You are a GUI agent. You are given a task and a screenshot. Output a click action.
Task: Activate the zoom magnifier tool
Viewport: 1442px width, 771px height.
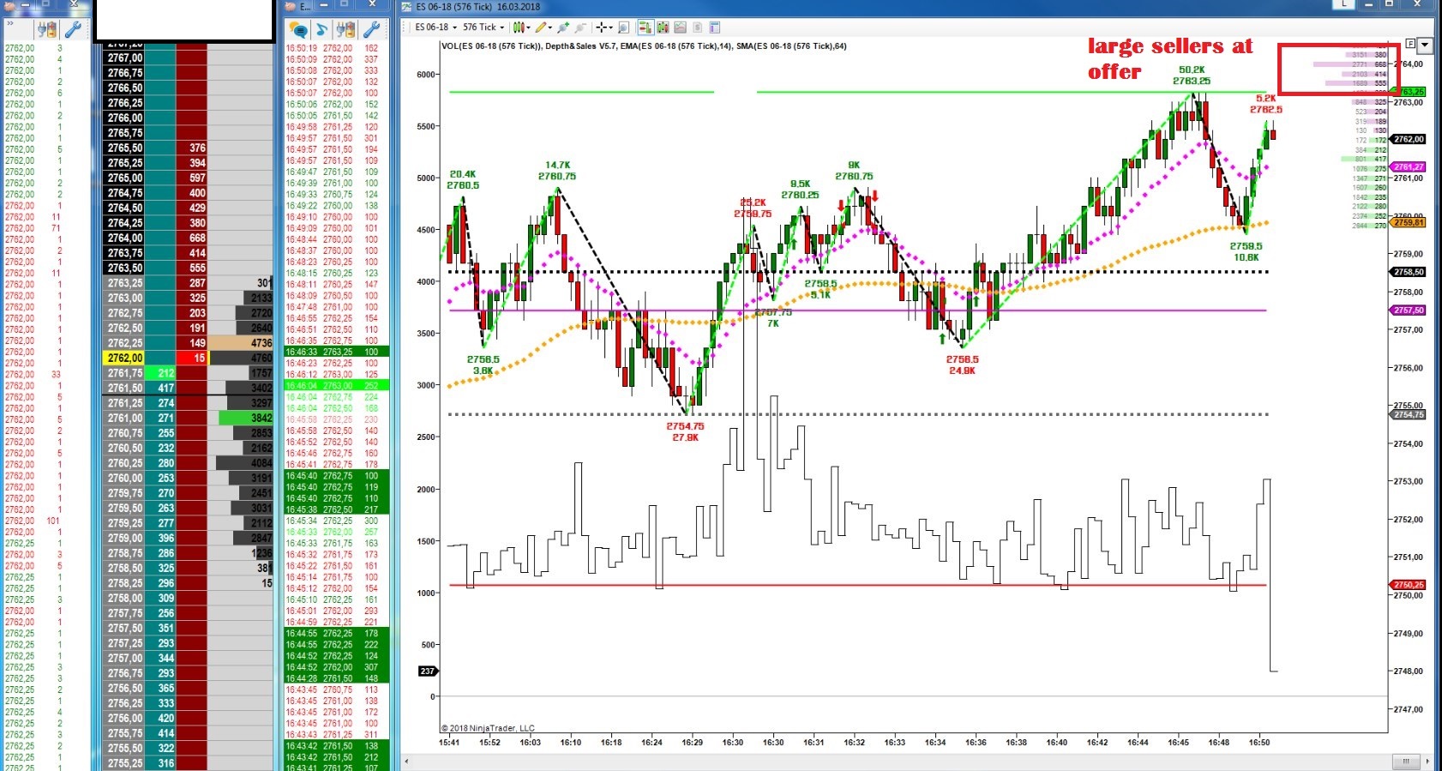(623, 27)
